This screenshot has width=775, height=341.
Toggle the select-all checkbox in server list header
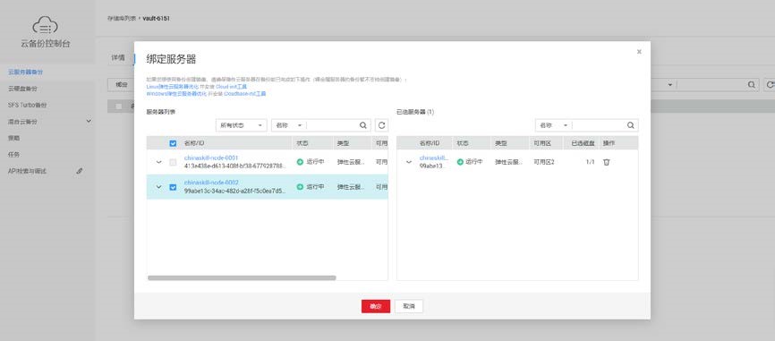pyautogui.click(x=173, y=143)
